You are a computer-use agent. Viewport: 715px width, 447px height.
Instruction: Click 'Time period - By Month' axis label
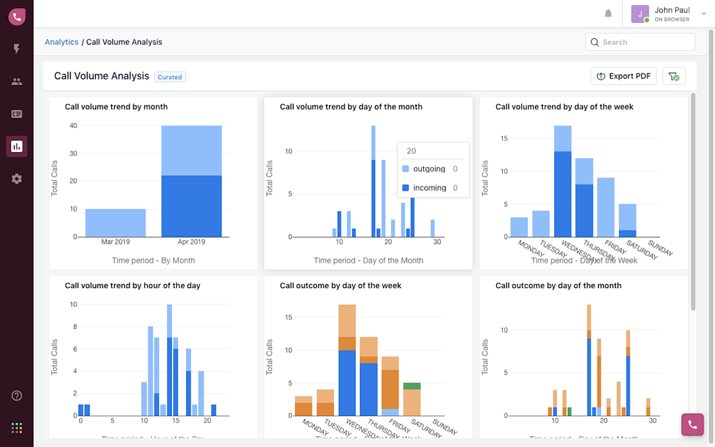point(154,261)
